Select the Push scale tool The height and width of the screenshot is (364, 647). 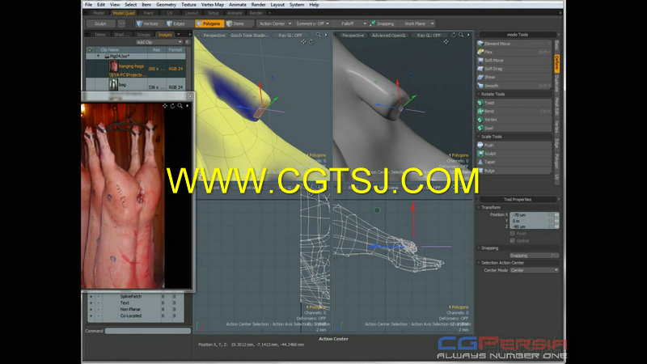[x=514, y=146]
